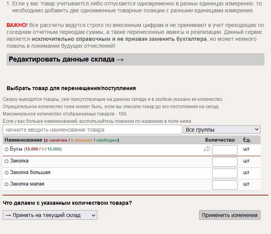Image resolution: width=271 pixels, height=234 pixels.
Task: Open the Принять на текущий склад dropdown
Action: 50,215
